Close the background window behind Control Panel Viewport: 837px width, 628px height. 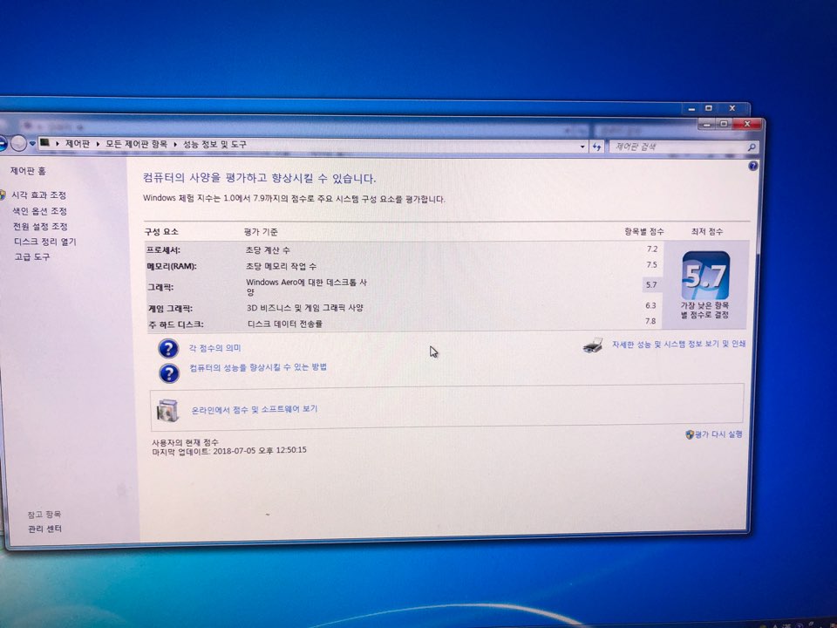click(732, 108)
